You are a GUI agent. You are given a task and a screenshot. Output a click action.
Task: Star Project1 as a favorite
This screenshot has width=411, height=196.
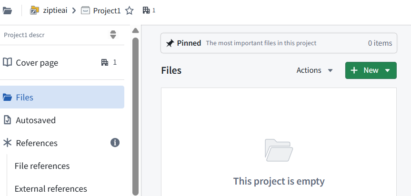click(129, 11)
